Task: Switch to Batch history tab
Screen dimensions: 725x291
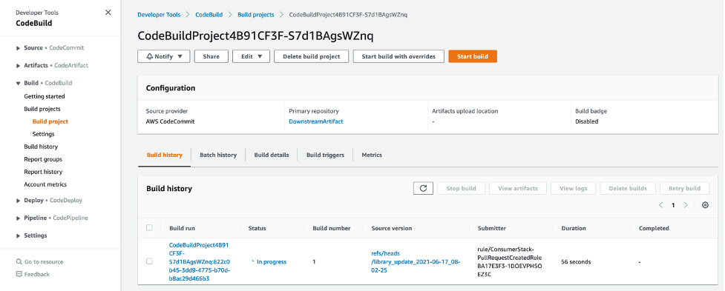Action: pyautogui.click(x=218, y=155)
